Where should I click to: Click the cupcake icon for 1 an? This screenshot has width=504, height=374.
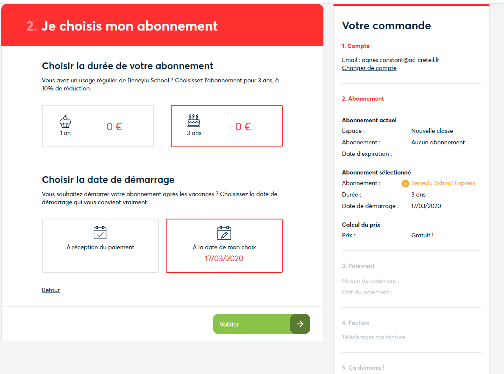click(65, 121)
